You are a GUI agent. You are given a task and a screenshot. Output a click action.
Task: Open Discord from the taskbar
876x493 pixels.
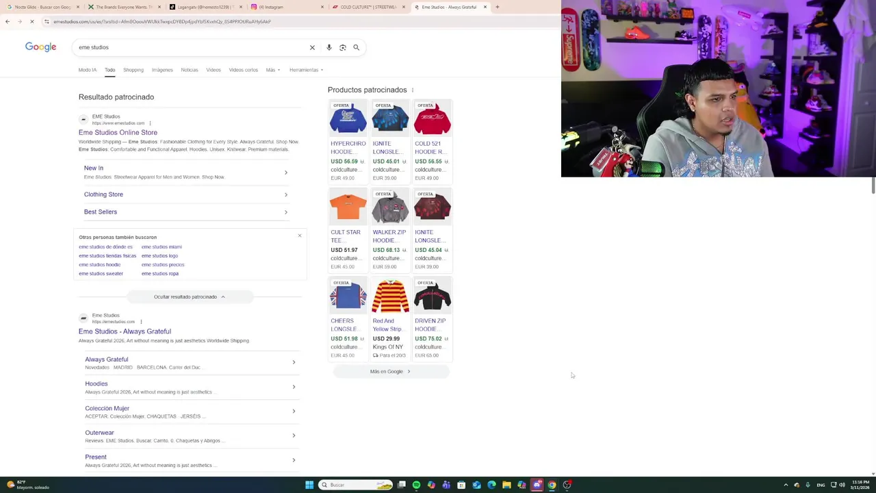click(537, 485)
